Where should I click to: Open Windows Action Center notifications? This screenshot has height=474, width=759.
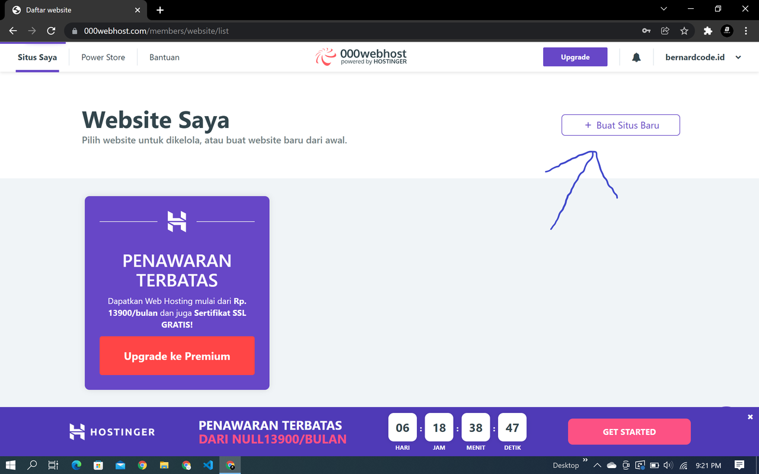click(739, 465)
